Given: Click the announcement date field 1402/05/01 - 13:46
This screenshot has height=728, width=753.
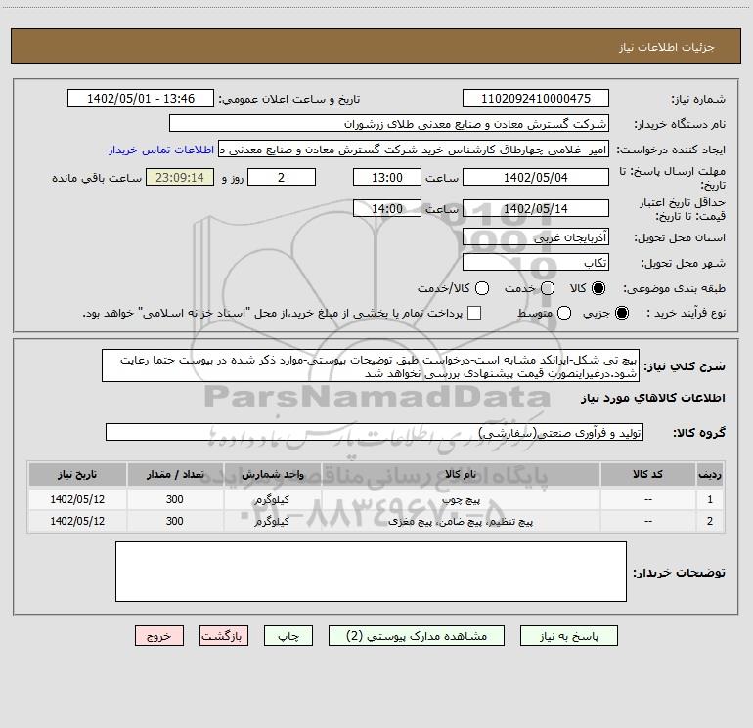Looking at the screenshot, I should (141, 99).
